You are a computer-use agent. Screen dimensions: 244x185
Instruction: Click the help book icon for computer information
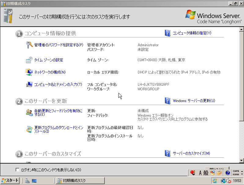[168, 33]
